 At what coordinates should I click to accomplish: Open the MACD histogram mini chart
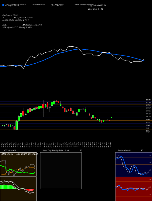click(x=18, y=189)
